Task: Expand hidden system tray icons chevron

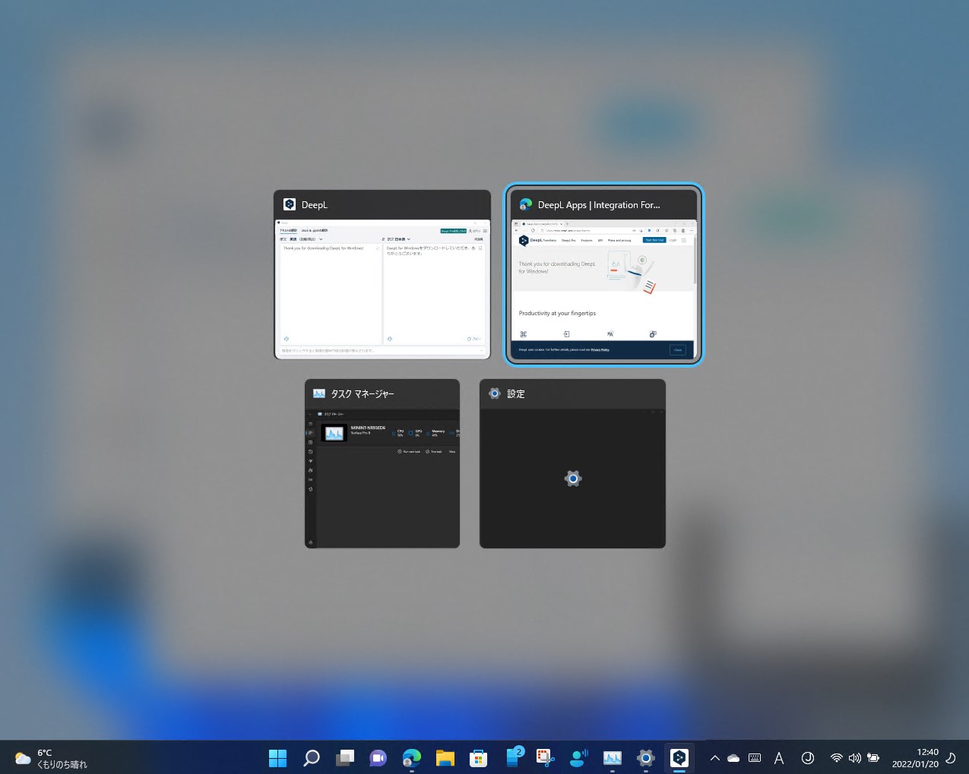Action: coord(714,758)
